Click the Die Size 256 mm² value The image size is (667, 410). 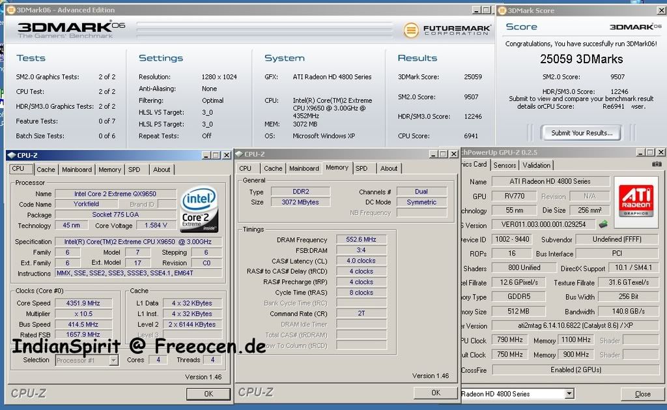(x=589, y=211)
